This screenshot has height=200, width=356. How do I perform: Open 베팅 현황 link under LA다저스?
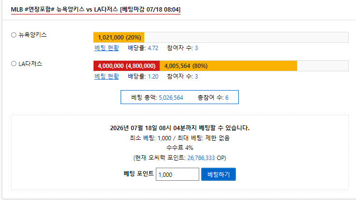[x=107, y=77]
